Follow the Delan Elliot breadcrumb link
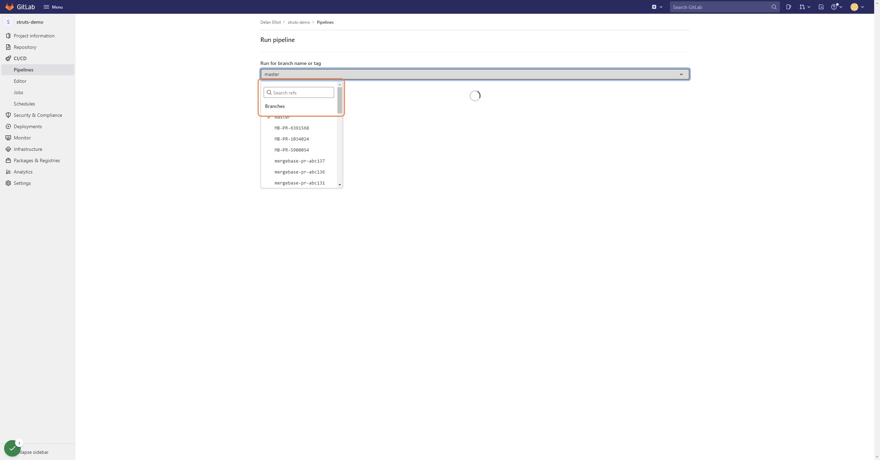880x460 pixels. [x=271, y=22]
